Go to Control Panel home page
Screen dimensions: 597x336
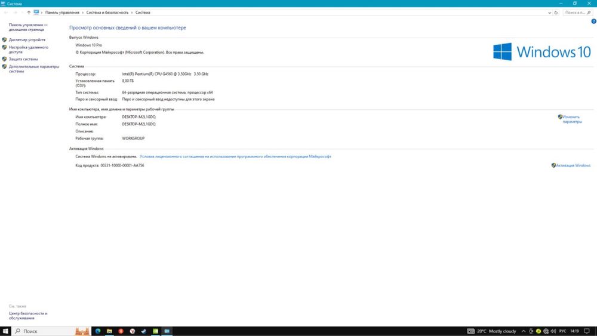click(x=28, y=27)
